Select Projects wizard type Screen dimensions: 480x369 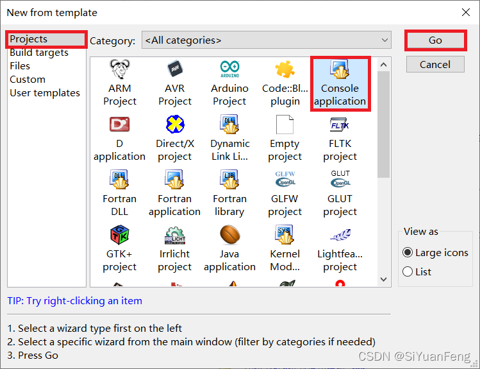pos(46,39)
